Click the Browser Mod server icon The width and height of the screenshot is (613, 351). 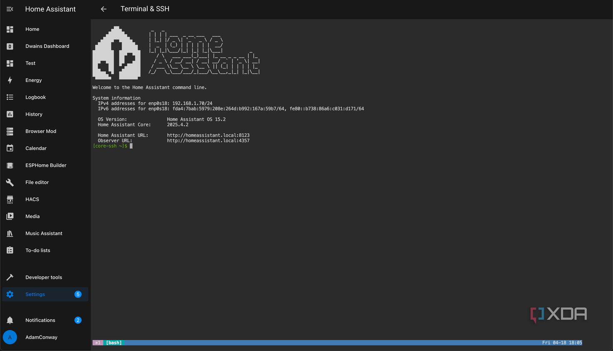10,131
